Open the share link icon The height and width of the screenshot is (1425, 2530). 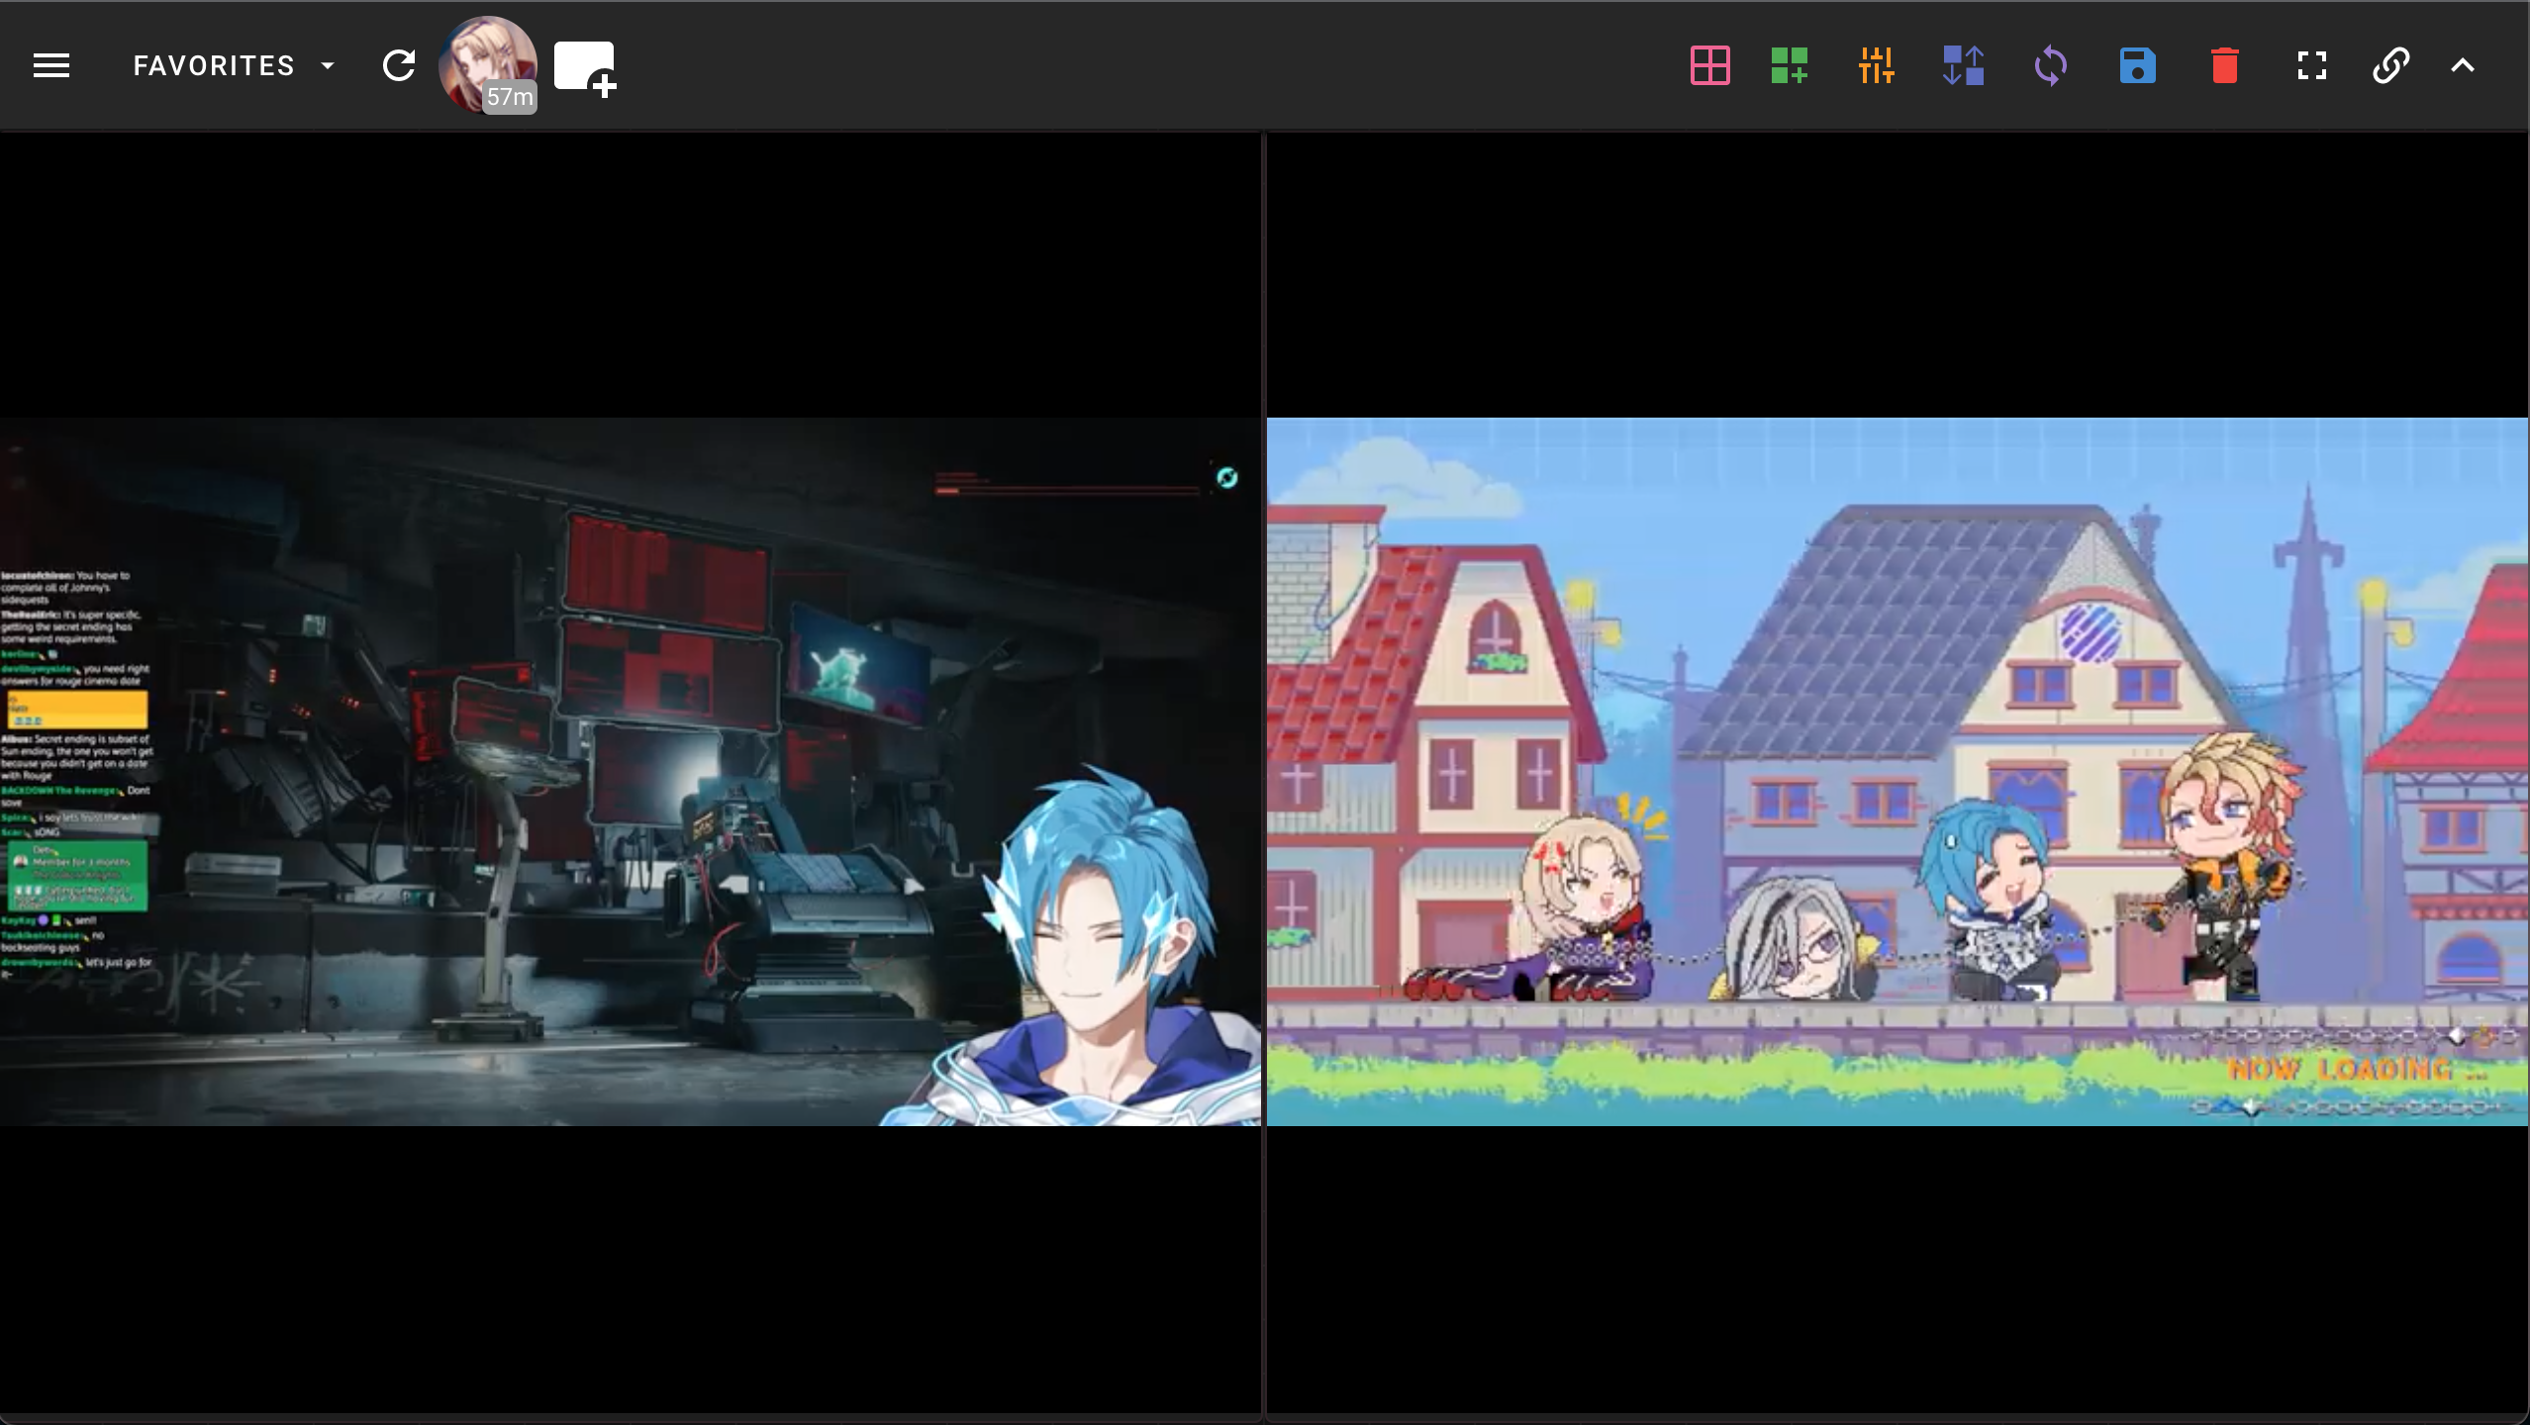coord(2390,66)
